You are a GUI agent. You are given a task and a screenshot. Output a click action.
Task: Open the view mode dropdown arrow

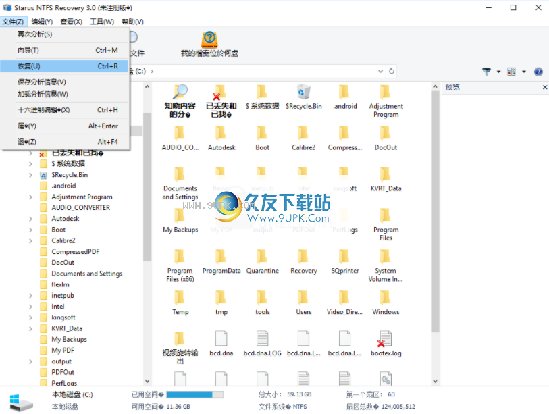pos(524,72)
